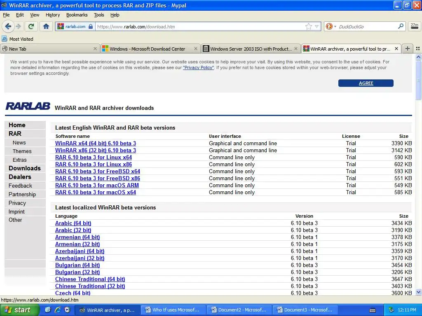Viewport: 422px width, 316px height.
Task: Reload the page with the refresh icon
Action: (31, 26)
